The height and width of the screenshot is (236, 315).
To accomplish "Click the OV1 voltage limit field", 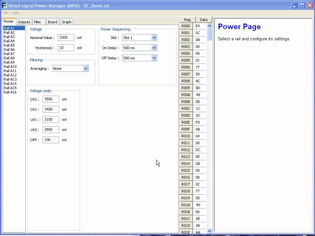I will tap(51, 109).
